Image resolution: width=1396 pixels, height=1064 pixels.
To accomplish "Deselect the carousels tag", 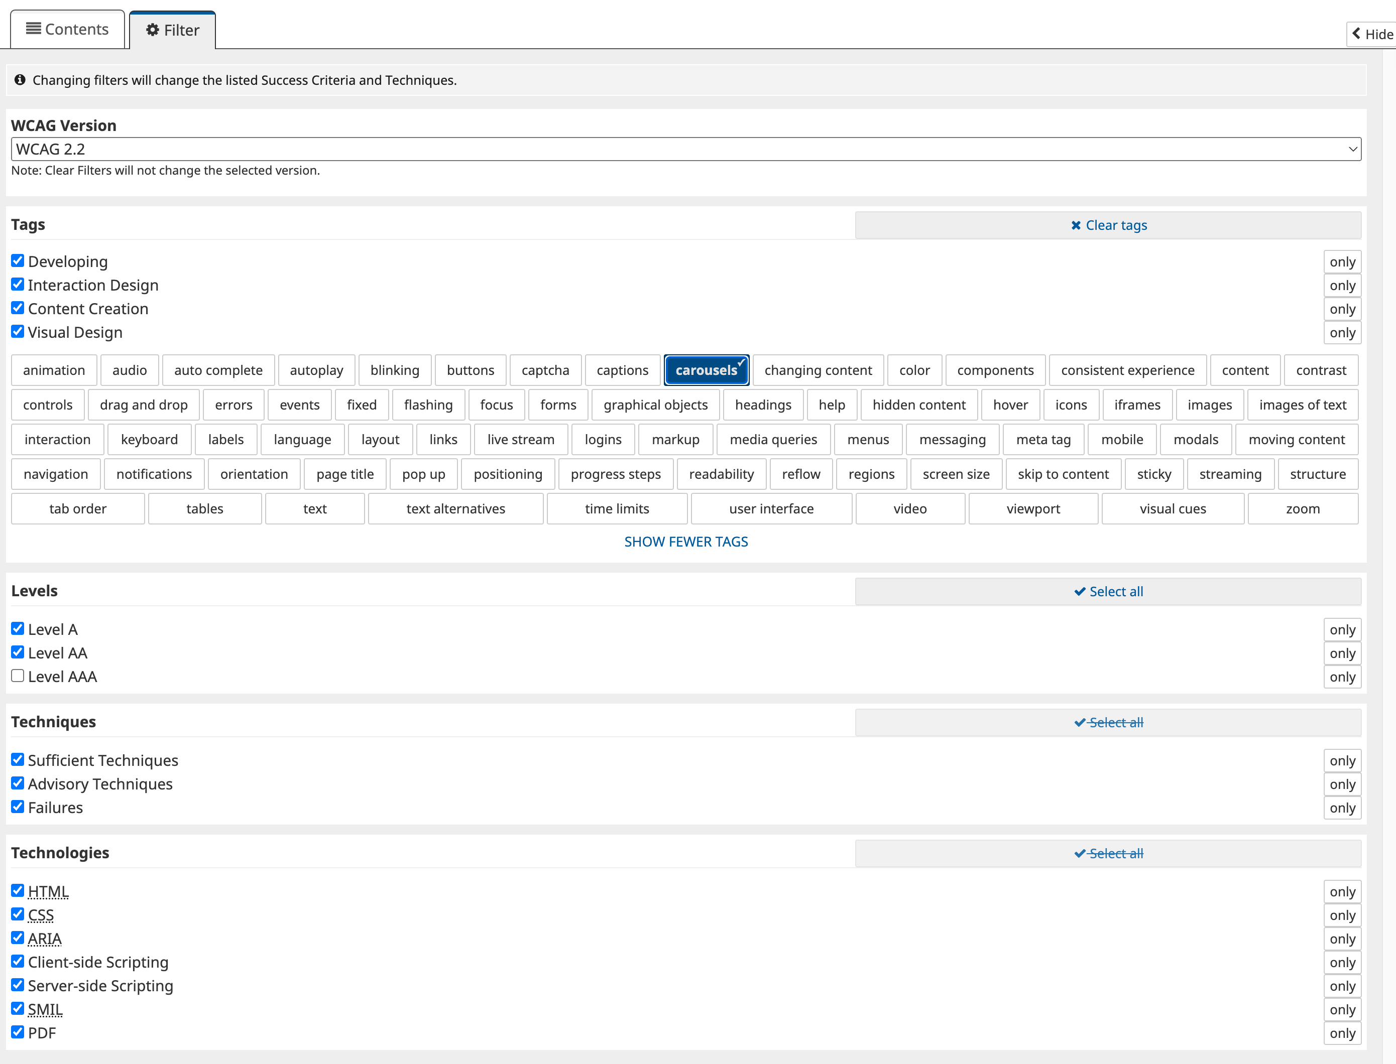I will click(706, 370).
